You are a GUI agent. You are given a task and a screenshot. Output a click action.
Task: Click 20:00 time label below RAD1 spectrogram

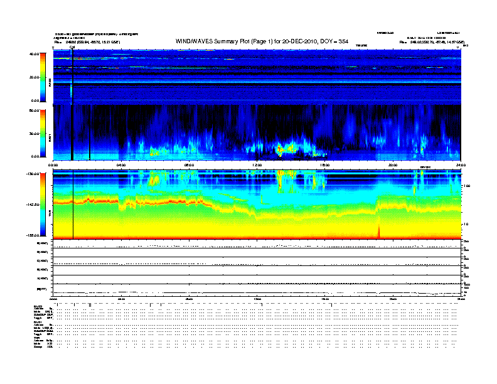point(393,165)
